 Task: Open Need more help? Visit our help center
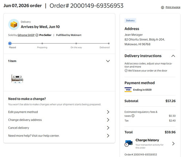click(x=59, y=136)
